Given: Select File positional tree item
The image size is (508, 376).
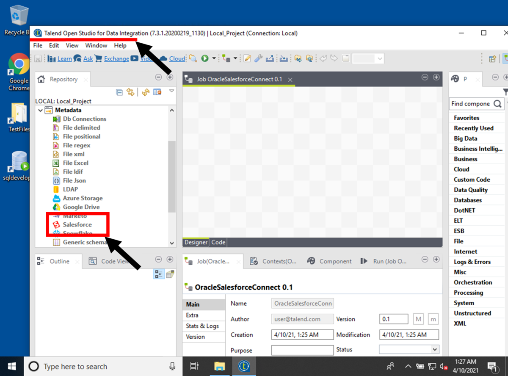Looking at the screenshot, I should coord(82,136).
